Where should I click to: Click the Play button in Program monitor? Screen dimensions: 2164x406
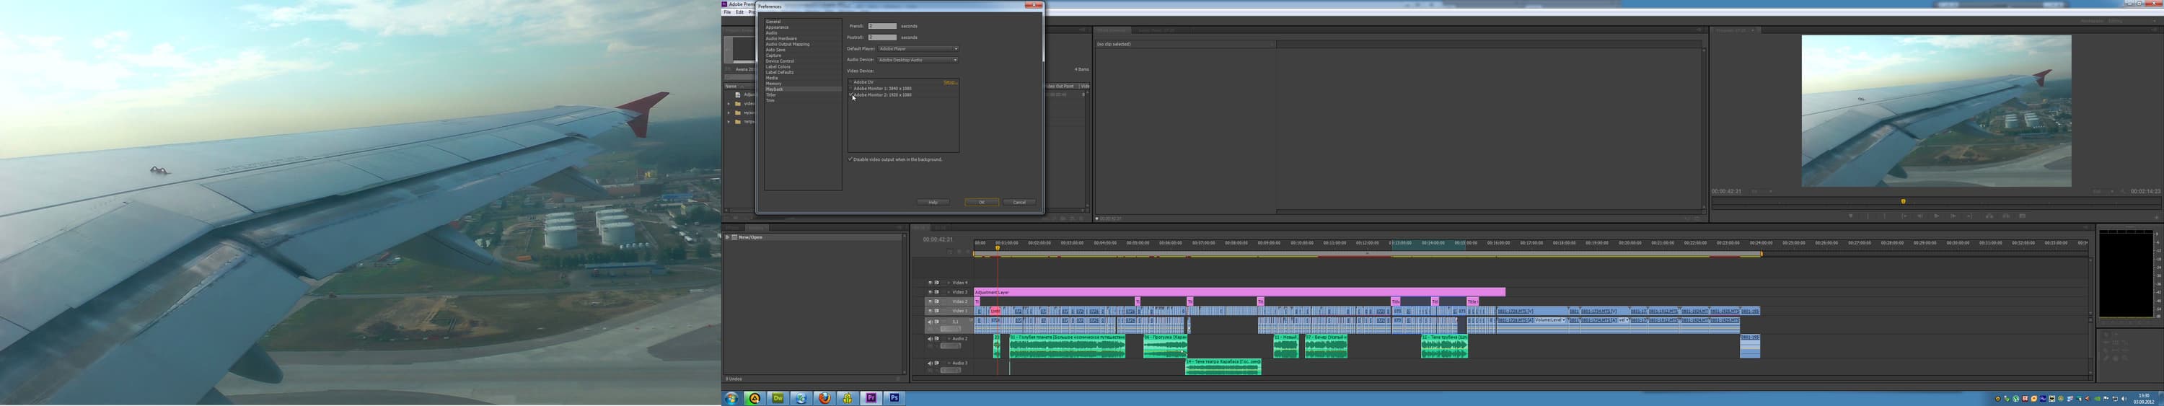pyautogui.click(x=1936, y=216)
